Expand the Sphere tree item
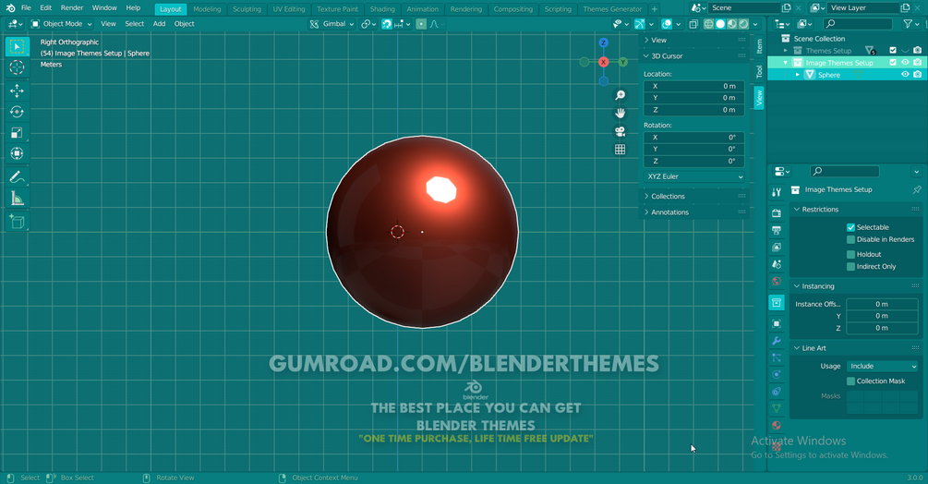928x484 pixels. point(797,75)
